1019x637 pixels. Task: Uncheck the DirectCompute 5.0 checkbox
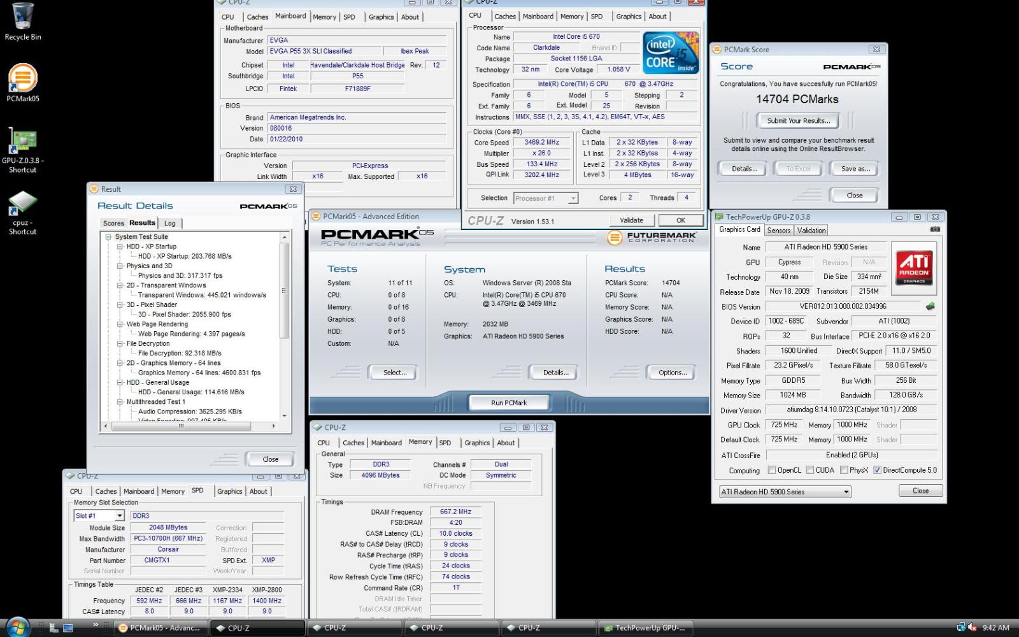(x=877, y=470)
